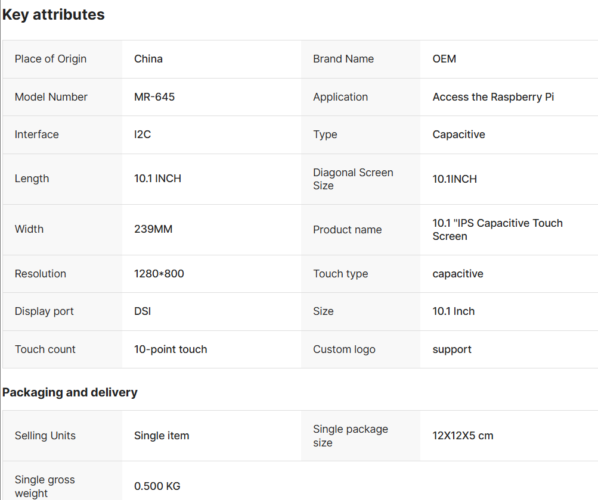Select the Access the Raspberry Pi text
The image size is (598, 500).
pyautogui.click(x=493, y=97)
